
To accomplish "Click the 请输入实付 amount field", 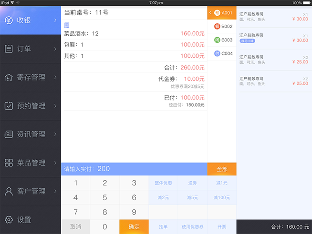I will click(134, 169).
